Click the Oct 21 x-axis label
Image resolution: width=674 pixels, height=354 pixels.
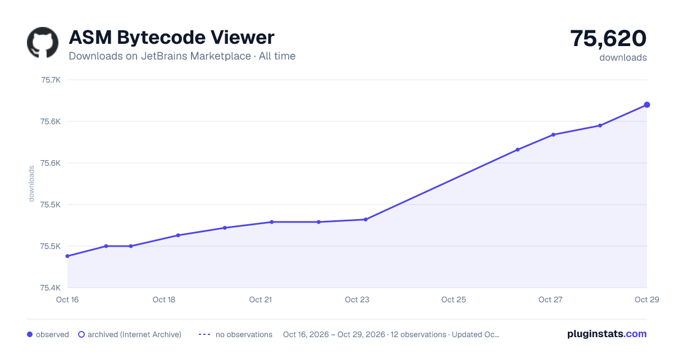[261, 299]
